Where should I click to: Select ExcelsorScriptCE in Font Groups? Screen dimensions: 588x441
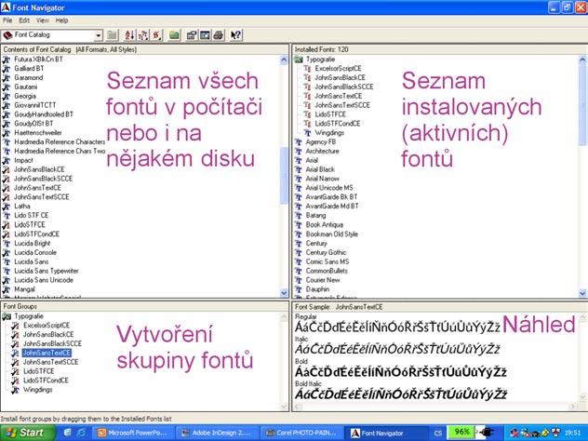tap(47, 326)
